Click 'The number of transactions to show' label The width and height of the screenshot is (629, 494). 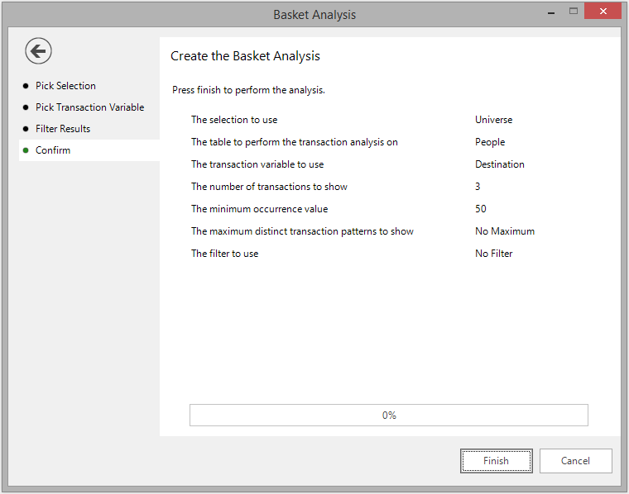click(269, 187)
